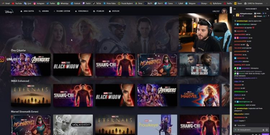Viewport: 270px width, 135px height.
Task: Open the Filmler section
Action: point(99,11)
